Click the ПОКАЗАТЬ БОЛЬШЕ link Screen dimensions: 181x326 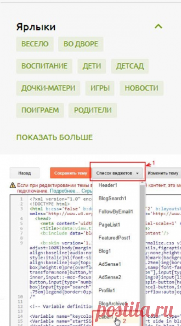55,137
